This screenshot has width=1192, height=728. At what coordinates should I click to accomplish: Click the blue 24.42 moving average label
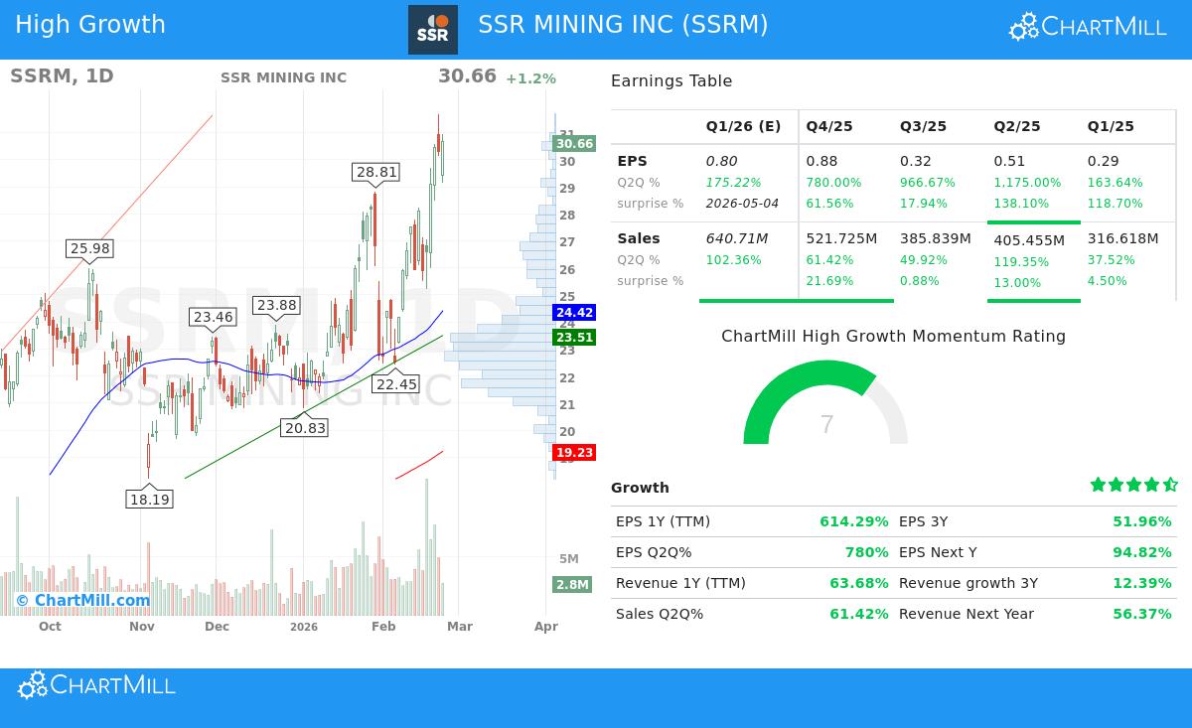tap(572, 312)
